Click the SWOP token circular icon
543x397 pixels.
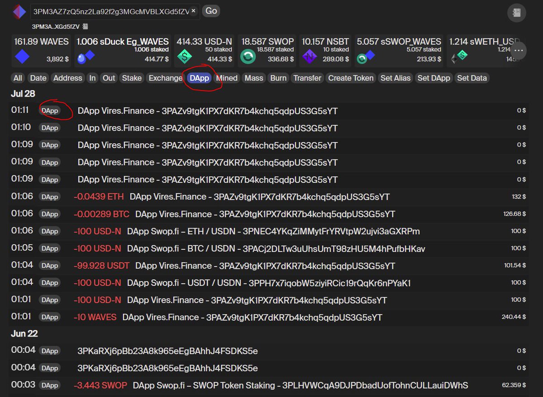(248, 57)
